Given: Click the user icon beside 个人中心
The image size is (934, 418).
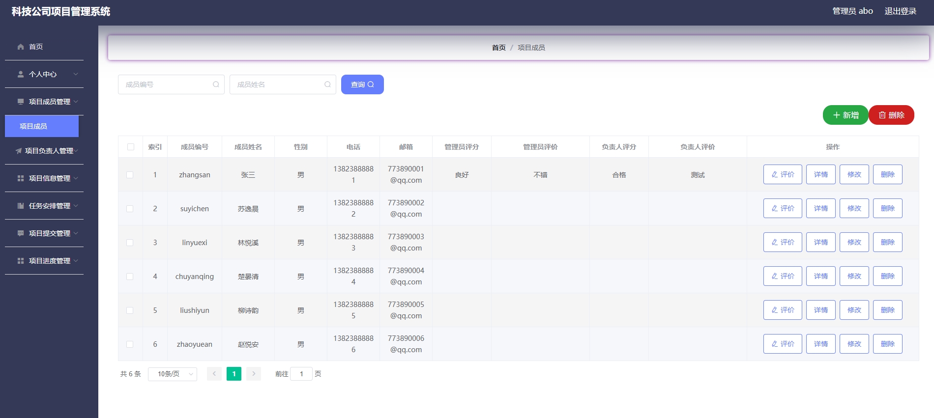Looking at the screenshot, I should coord(21,74).
